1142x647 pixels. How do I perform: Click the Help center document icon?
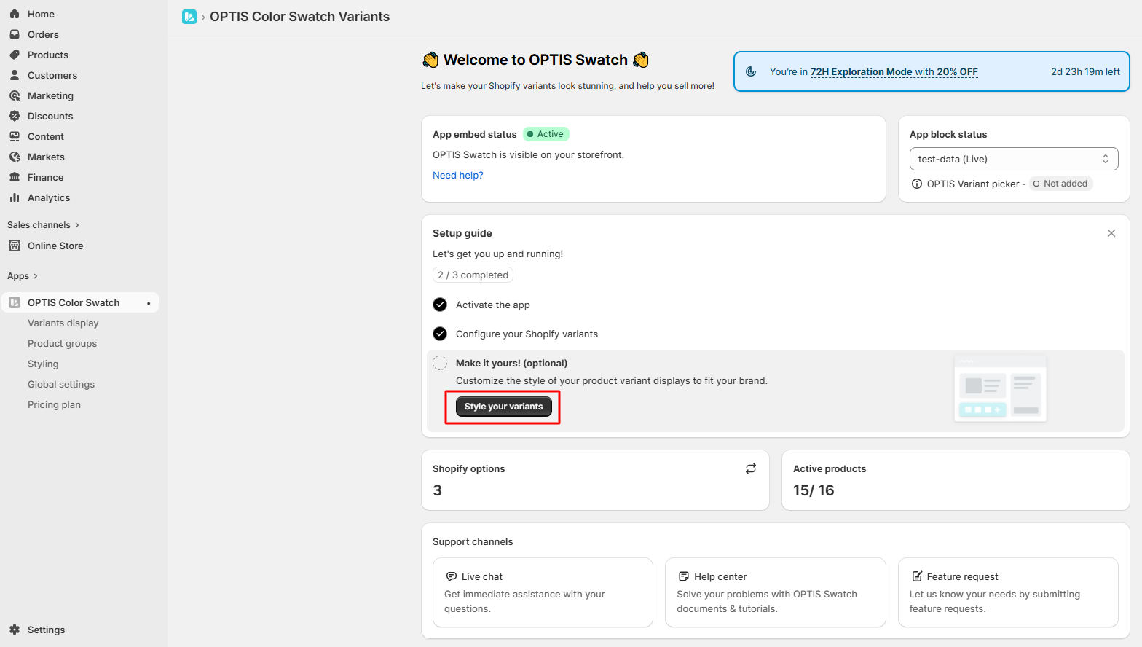(684, 576)
